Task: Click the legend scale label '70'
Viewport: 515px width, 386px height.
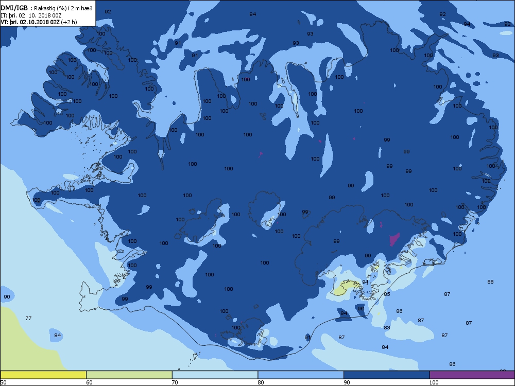Action: pyautogui.click(x=175, y=382)
